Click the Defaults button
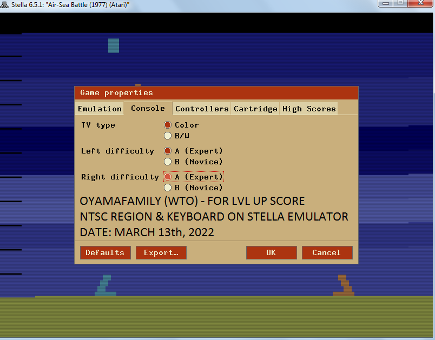 [x=105, y=253]
